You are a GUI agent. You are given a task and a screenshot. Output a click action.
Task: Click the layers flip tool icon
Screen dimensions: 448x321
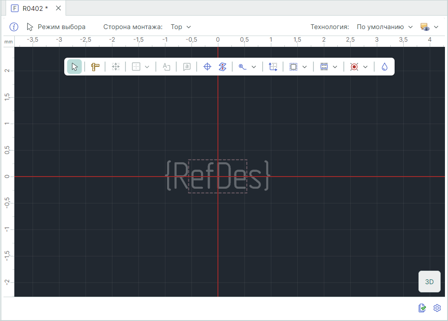(222, 67)
